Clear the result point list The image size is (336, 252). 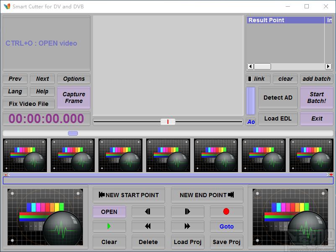[x=285, y=79]
